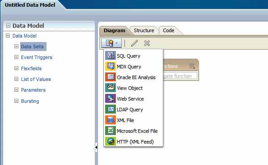Screen dimensions: 268x165
Task: Pick Web Service from the list
Action: click(133, 99)
